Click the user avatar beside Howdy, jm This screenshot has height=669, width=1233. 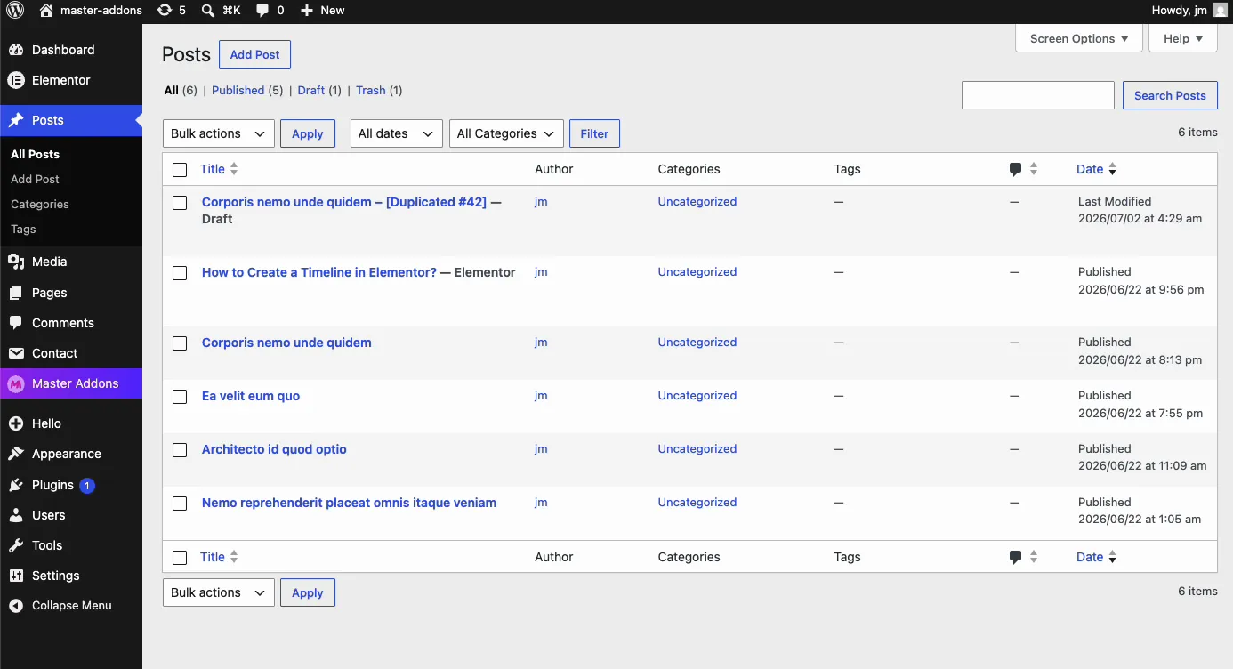tap(1219, 11)
